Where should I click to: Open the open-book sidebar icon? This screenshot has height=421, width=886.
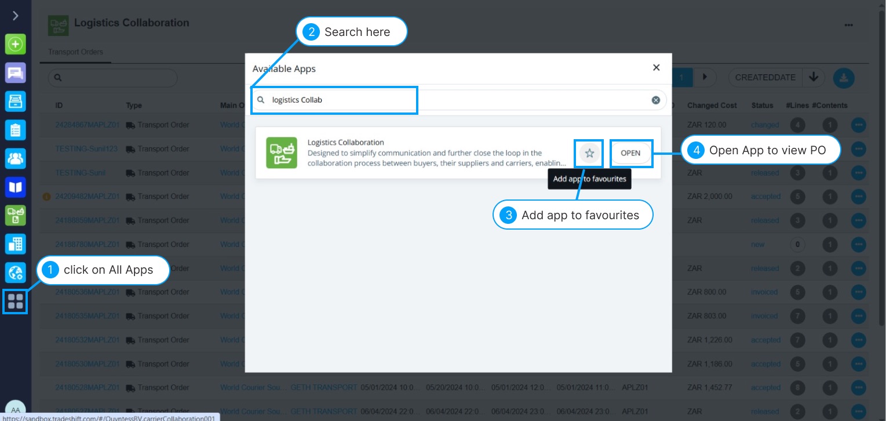16,187
